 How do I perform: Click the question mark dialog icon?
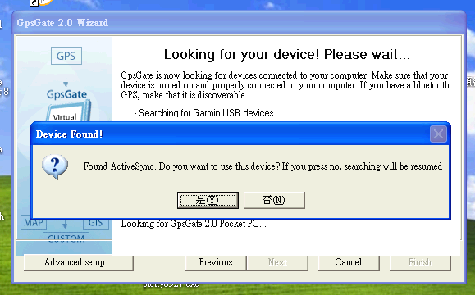(x=55, y=166)
